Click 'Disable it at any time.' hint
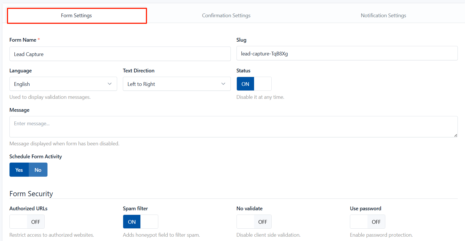Viewport: 465px width, 241px height. coord(260,97)
